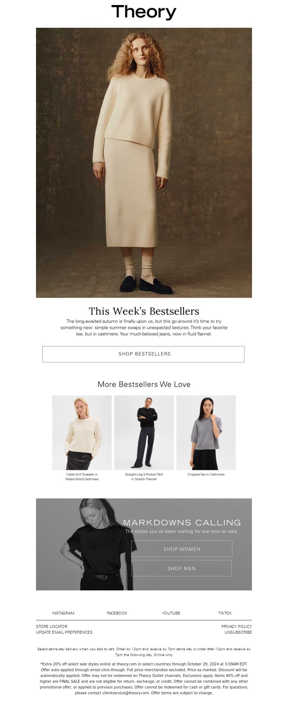Visit the Instagram link

click(x=63, y=613)
